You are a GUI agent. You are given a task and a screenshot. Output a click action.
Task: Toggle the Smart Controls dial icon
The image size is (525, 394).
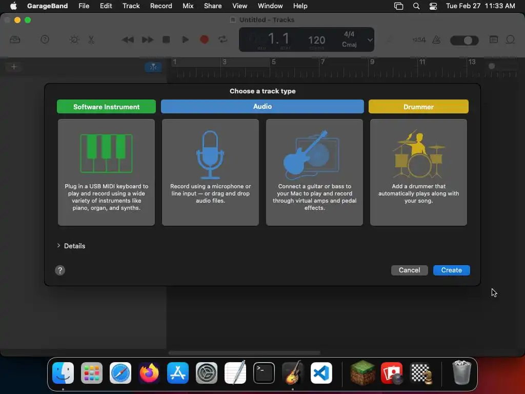[x=74, y=40]
